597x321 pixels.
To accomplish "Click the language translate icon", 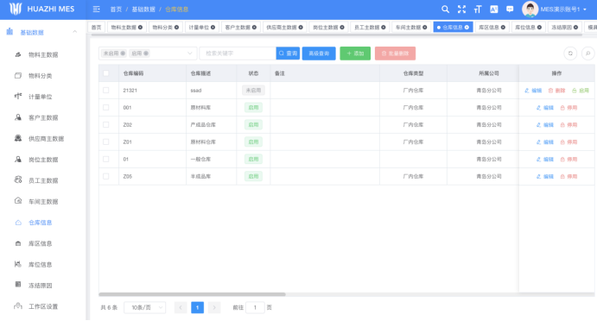I will pos(494,9).
